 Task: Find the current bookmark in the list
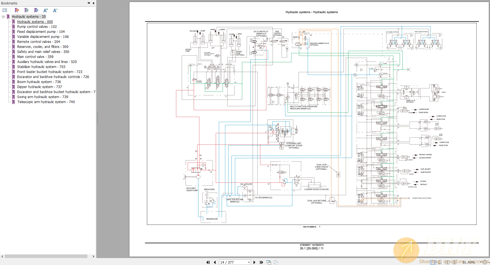tap(36, 10)
